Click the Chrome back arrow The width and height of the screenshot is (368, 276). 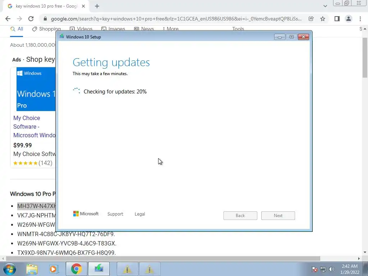tap(8, 19)
